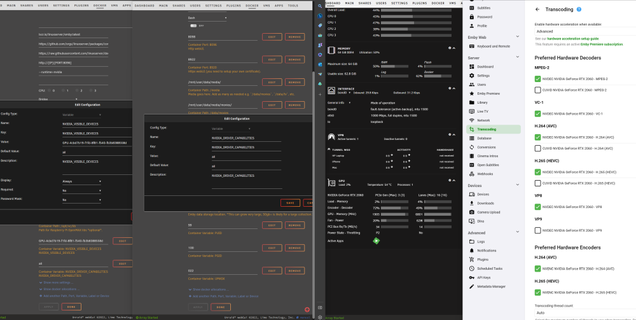
Task: Click the Camera Upload icon in Emby
Action: [x=471, y=212]
